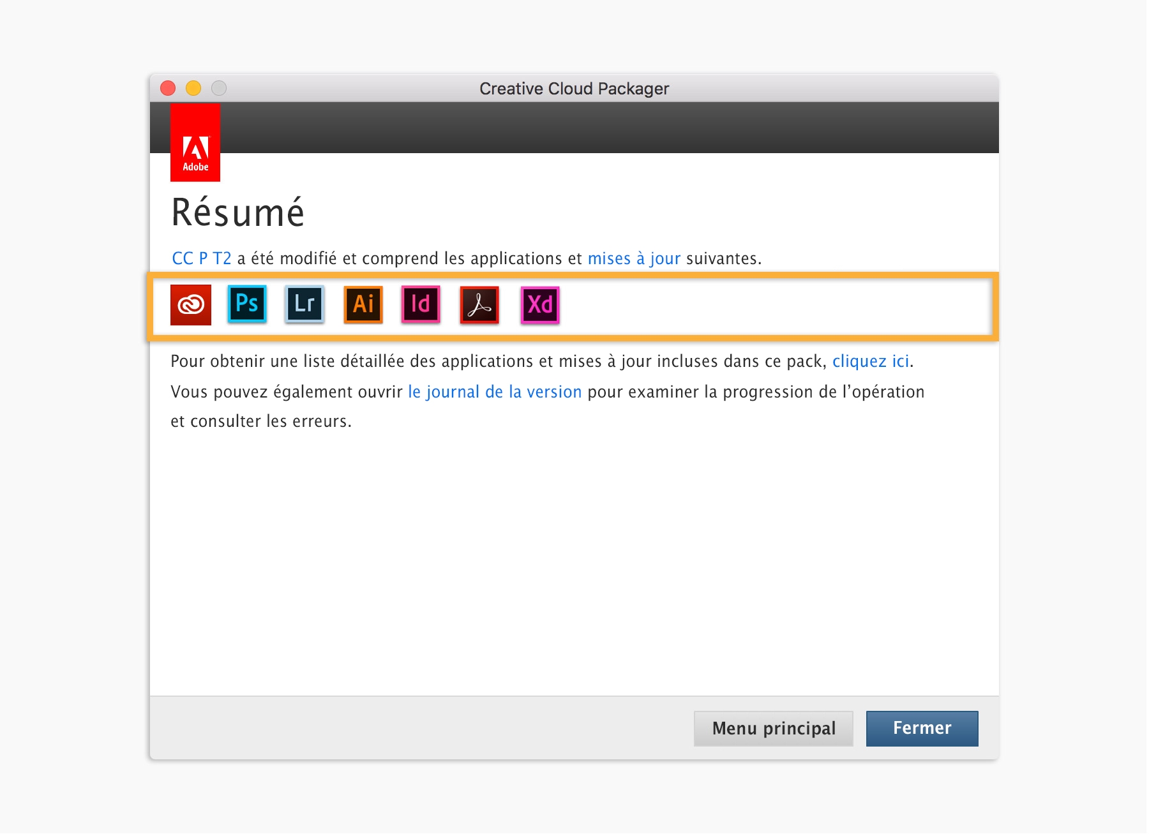Click the "et consulter les erreurs" text

pos(261,421)
